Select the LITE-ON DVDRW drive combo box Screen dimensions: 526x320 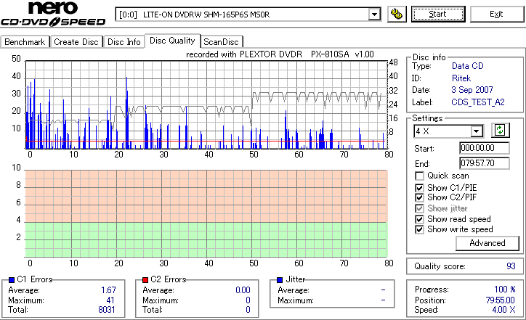pyautogui.click(x=248, y=15)
